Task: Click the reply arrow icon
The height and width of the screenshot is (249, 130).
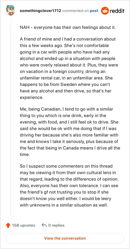Action: (44, 225)
